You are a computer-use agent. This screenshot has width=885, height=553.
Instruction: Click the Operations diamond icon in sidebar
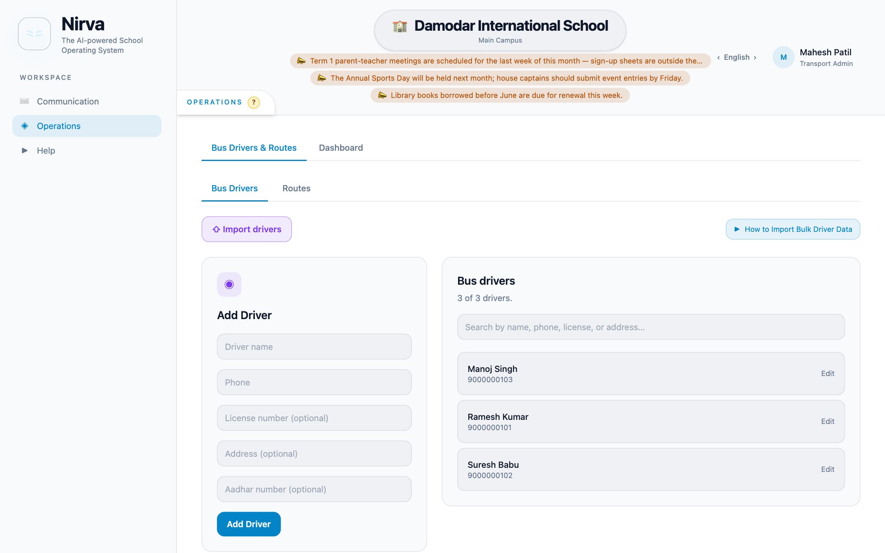(x=25, y=126)
